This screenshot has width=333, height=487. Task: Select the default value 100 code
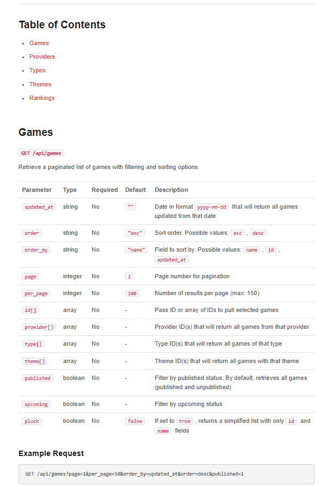click(132, 294)
